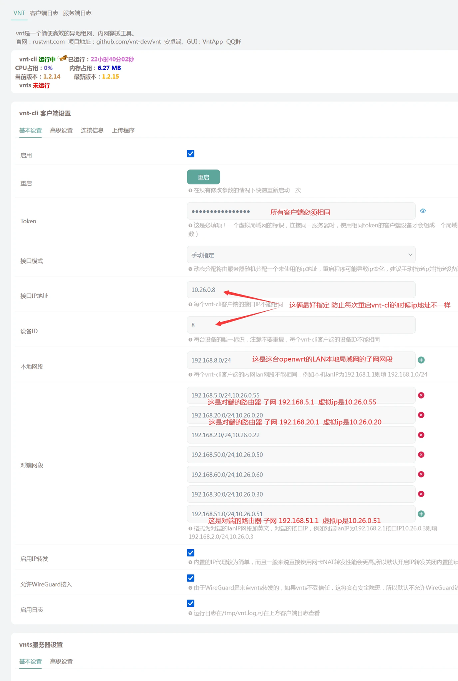458x681 pixels.
Task: Click the 设备ID input field
Action: [x=301, y=325]
